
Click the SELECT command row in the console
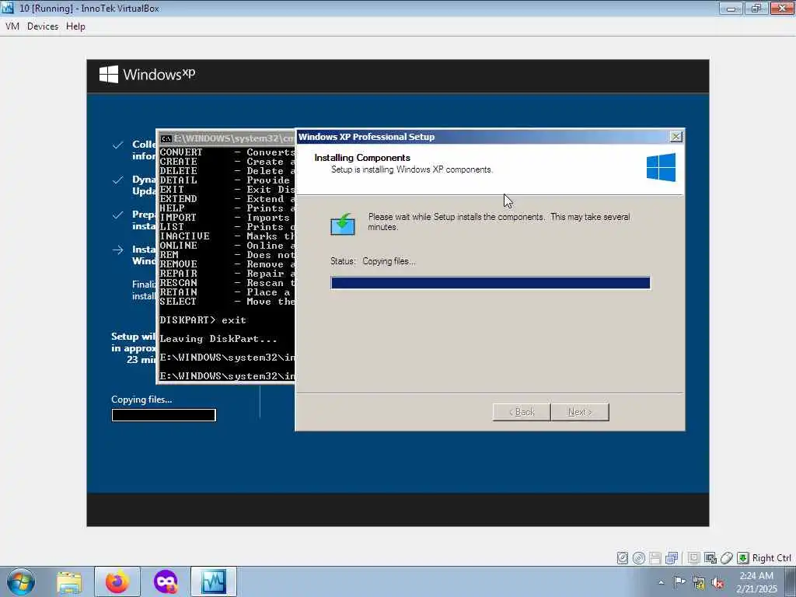tap(227, 302)
